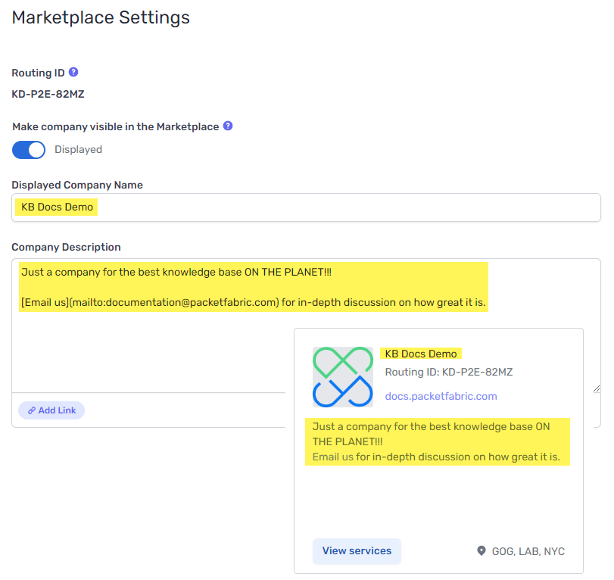The width and height of the screenshot is (614, 580).
Task: Click inside the Company Description text area
Action: pos(151,348)
